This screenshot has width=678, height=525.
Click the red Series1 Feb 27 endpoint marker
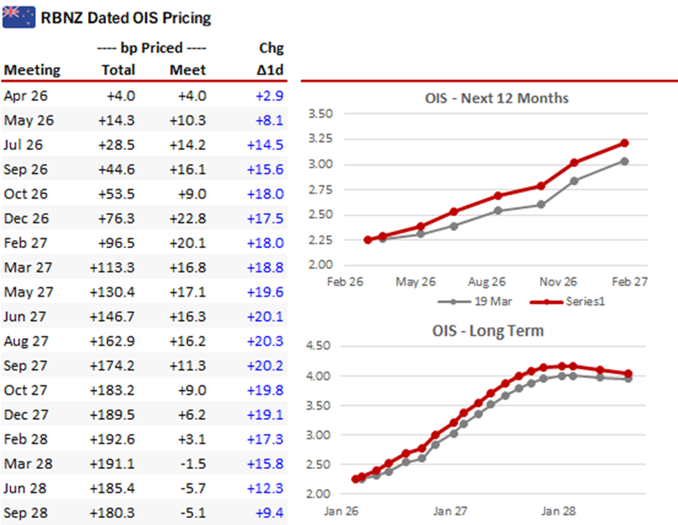[625, 143]
